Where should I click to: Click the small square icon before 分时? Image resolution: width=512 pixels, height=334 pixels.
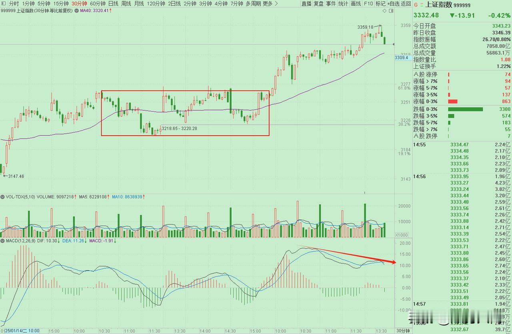click(4, 4)
